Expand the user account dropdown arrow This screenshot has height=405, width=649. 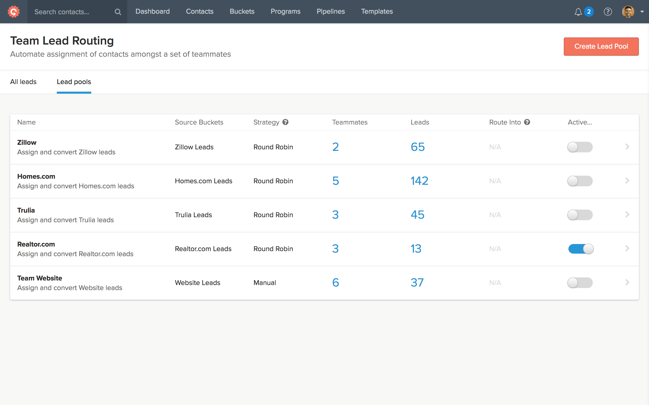coord(642,12)
